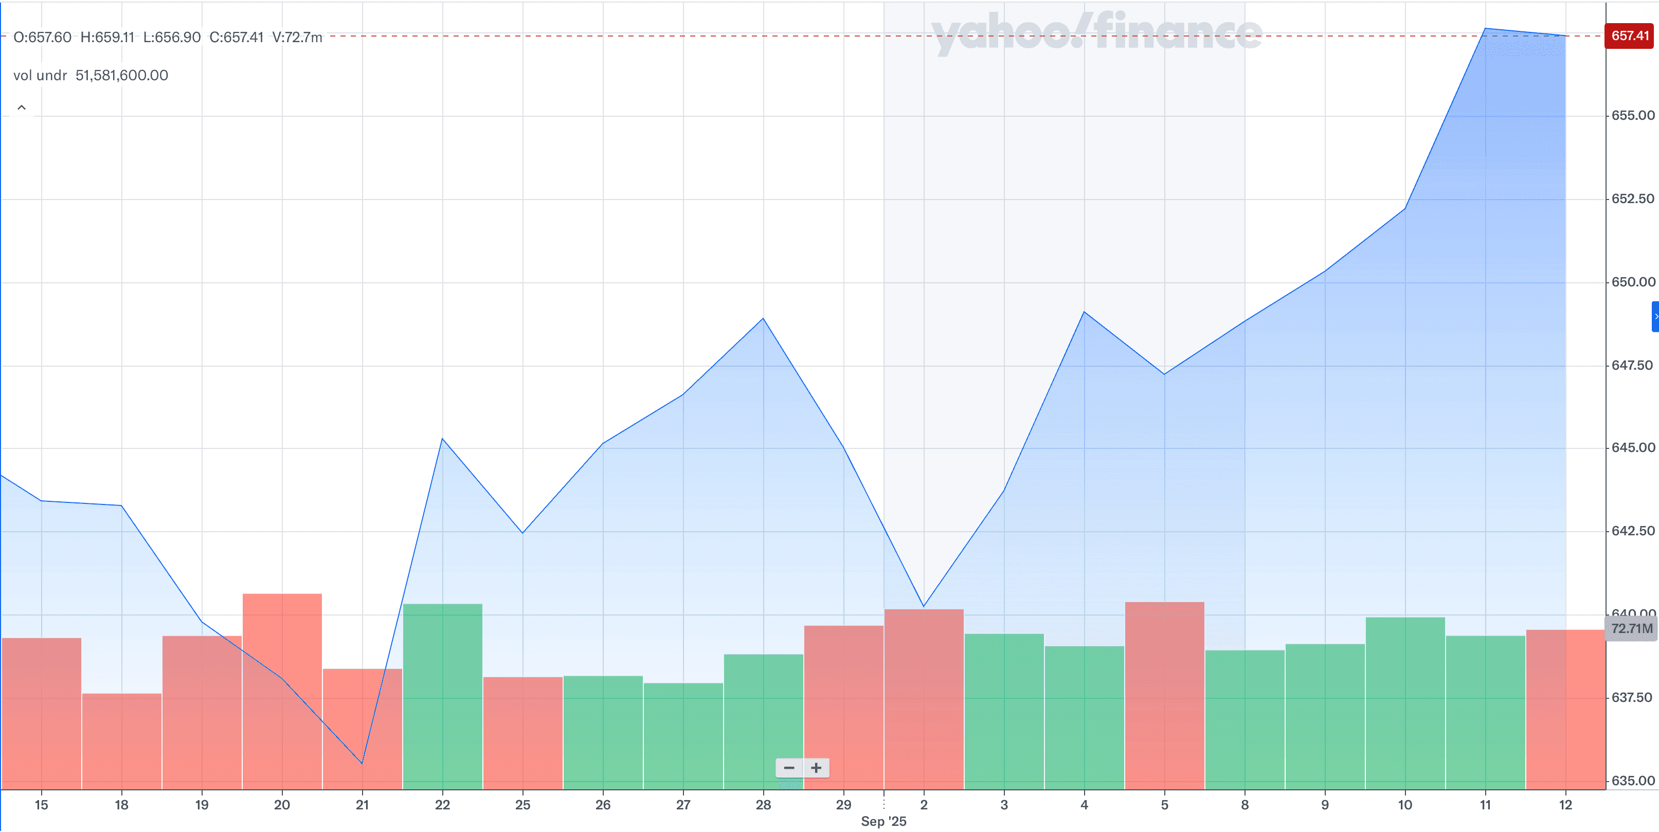Image resolution: width=1659 pixels, height=832 pixels.
Task: Collapse the vol undr study chevron
Action: coord(21,107)
